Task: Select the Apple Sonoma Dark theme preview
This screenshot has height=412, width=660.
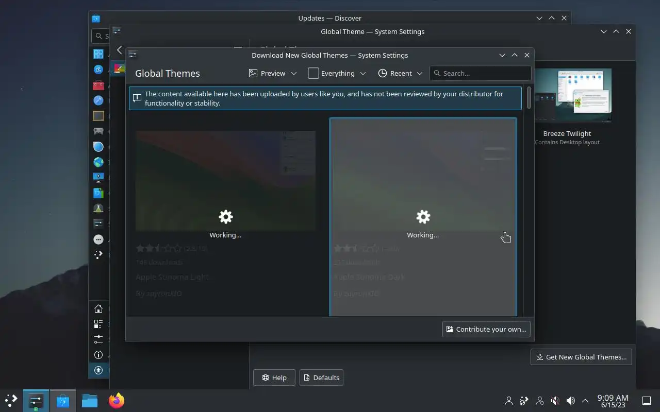Action: point(423,180)
